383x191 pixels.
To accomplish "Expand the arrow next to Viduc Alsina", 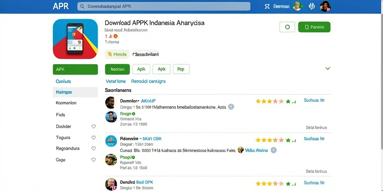I will click(x=273, y=150).
